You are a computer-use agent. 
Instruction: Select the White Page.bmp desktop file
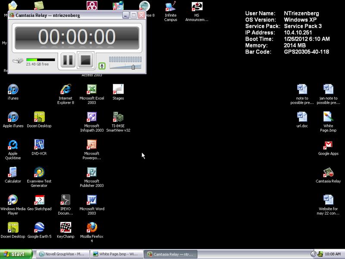pyautogui.click(x=328, y=122)
